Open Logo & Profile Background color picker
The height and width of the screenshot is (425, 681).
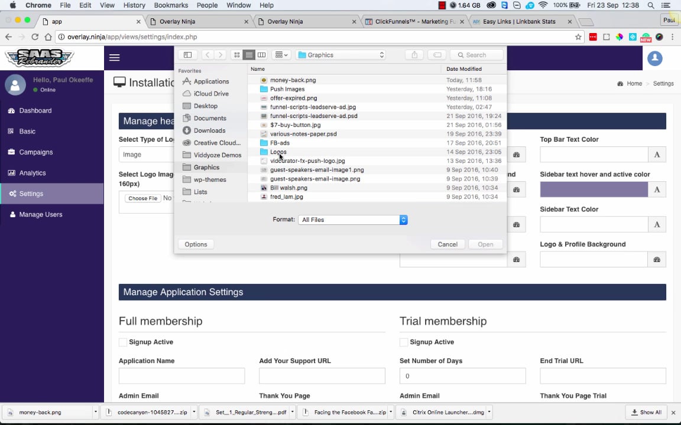[657, 260]
